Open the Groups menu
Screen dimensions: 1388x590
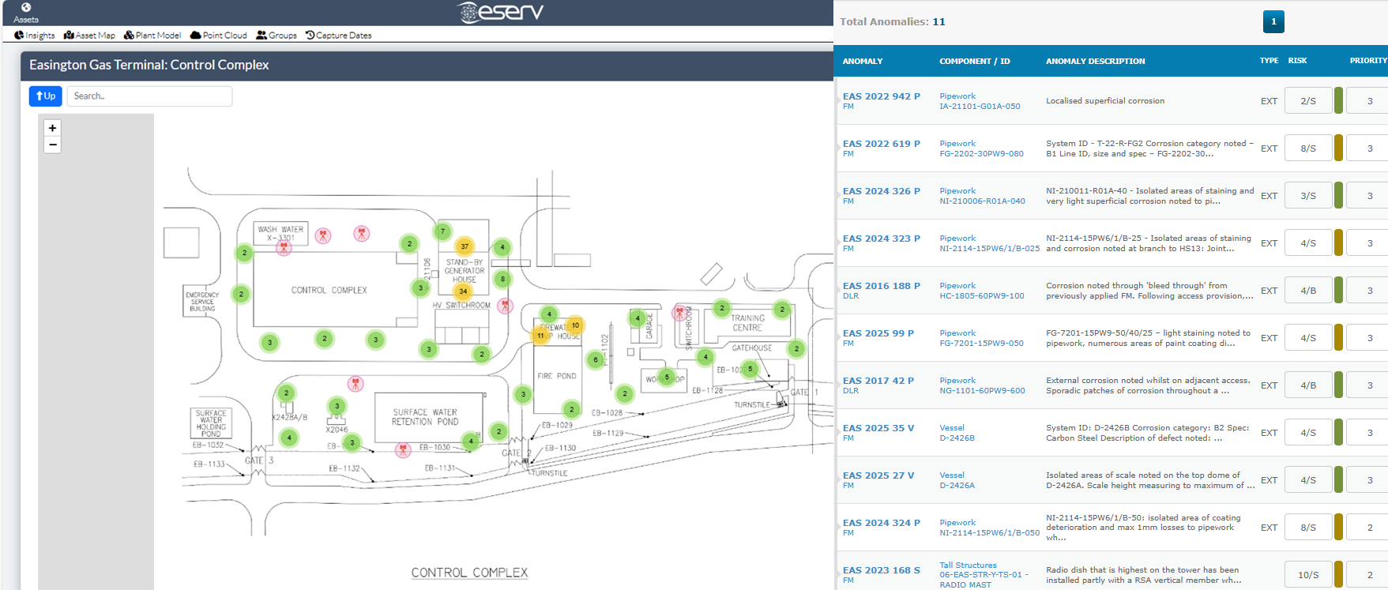[276, 35]
